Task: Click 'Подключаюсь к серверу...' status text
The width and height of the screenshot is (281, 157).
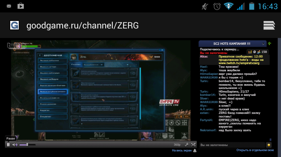Action: pos(219,49)
